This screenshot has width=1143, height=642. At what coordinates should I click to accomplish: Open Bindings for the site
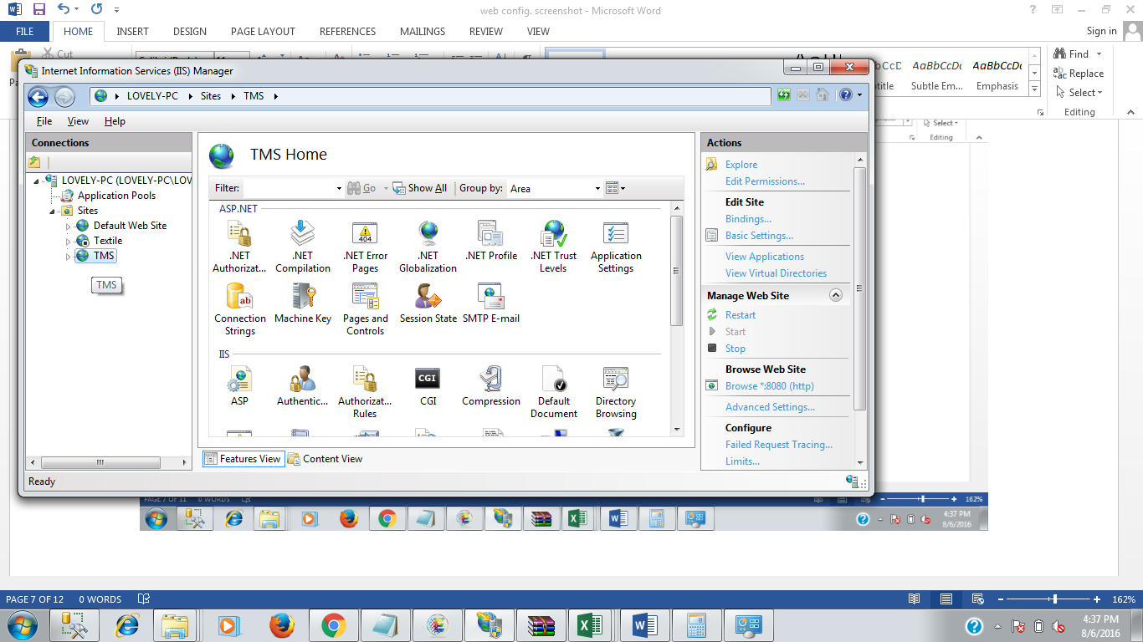[x=748, y=219]
